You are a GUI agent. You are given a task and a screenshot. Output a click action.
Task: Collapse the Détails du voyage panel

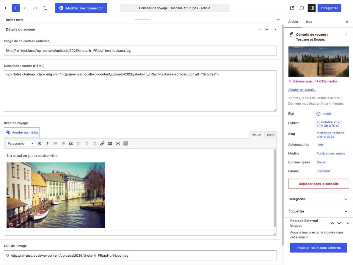(275, 29)
